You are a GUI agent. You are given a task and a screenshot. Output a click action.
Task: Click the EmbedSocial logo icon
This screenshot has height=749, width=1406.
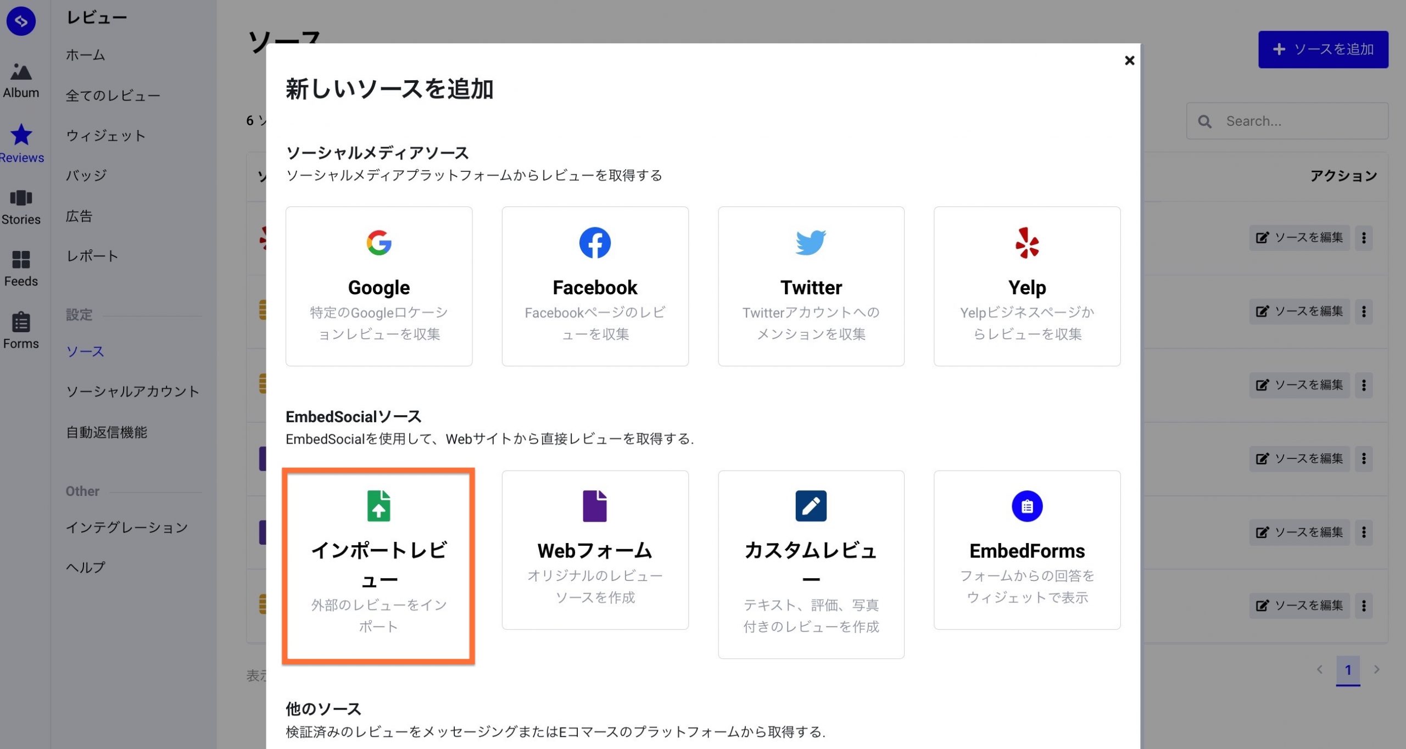pyautogui.click(x=21, y=21)
